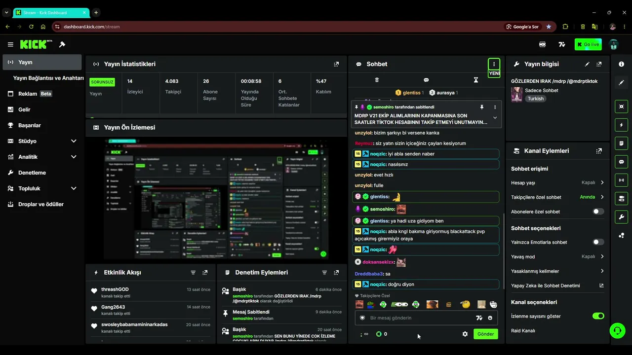The width and height of the screenshot is (632, 355).
Task: Toggle Yalnızca Emotlarla sohbet switch
Action: [598, 242]
